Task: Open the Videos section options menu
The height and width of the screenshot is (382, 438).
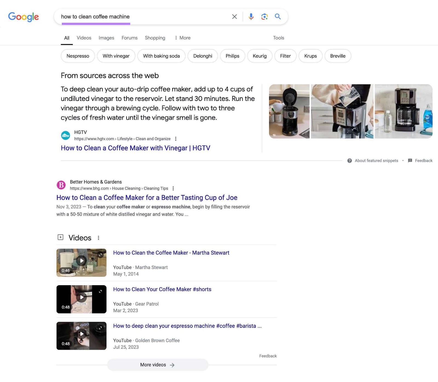Action: pyautogui.click(x=99, y=238)
